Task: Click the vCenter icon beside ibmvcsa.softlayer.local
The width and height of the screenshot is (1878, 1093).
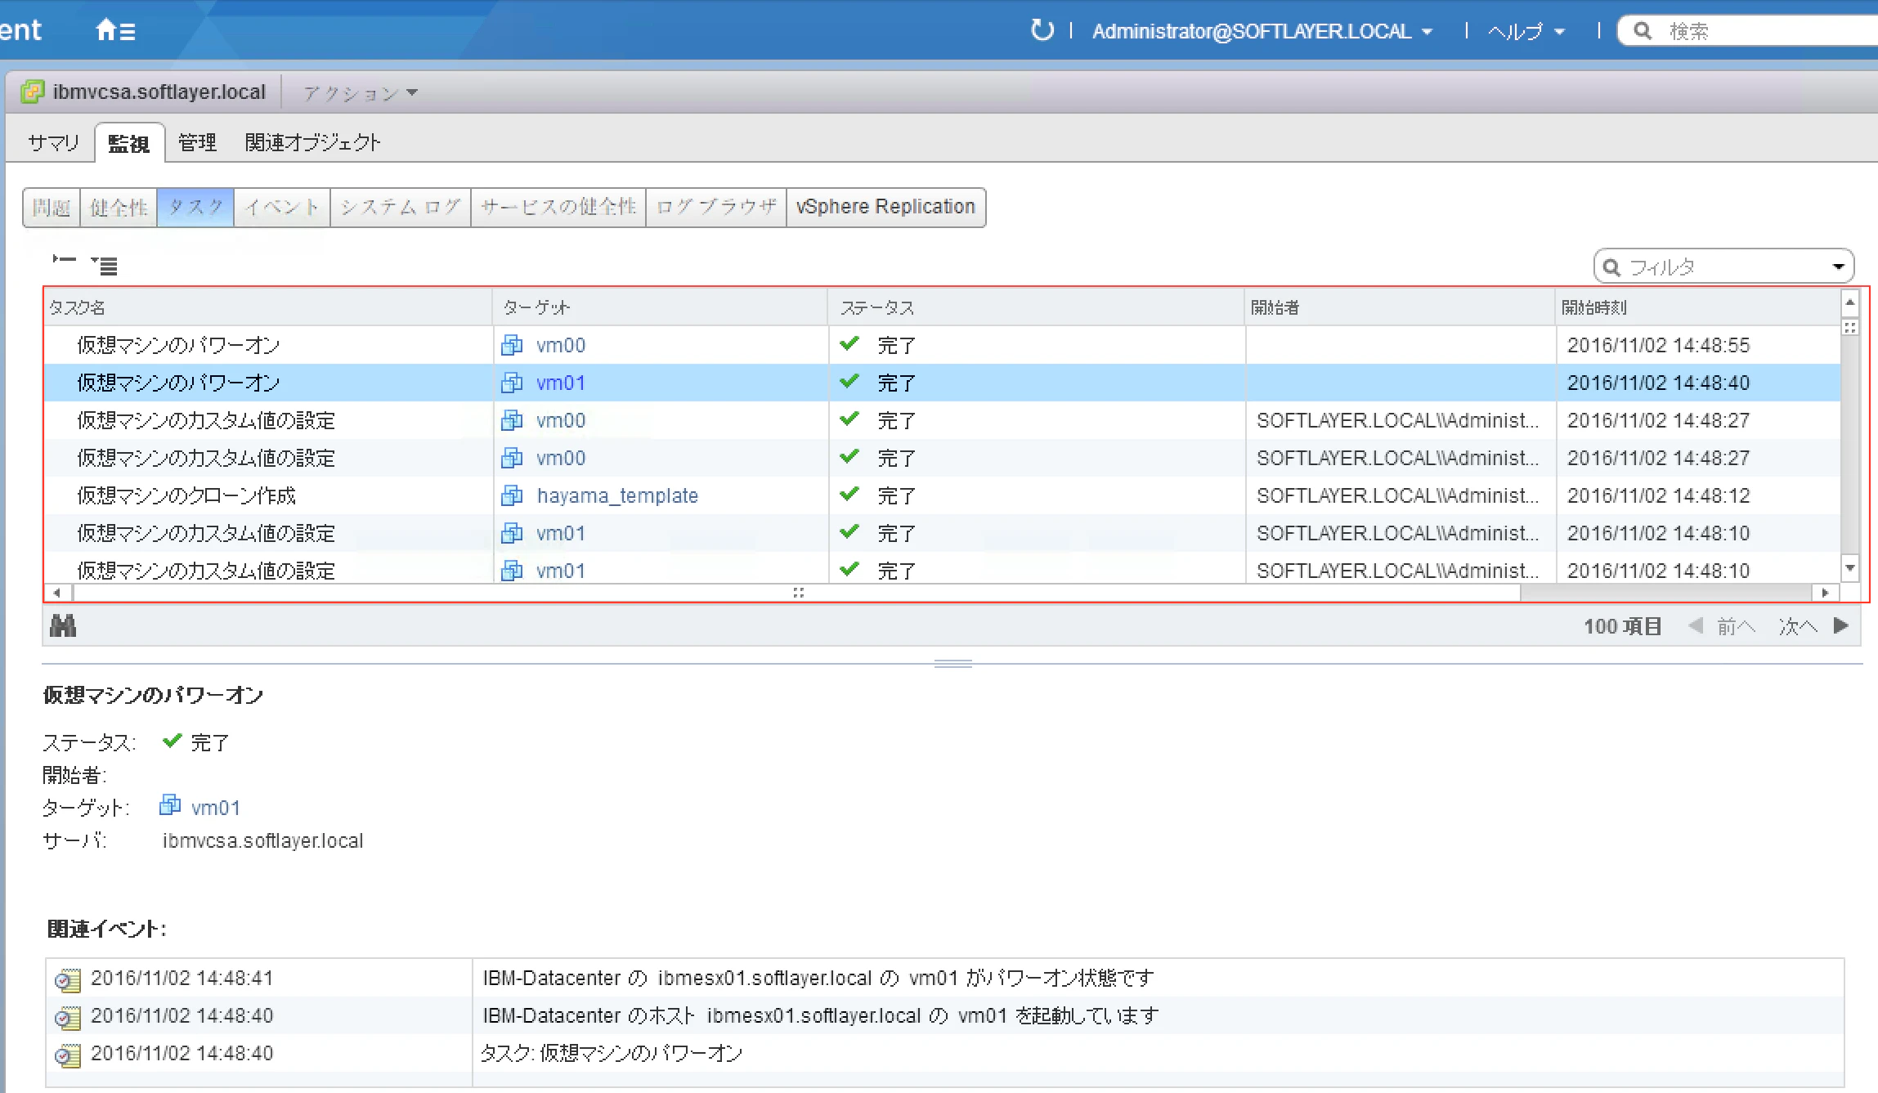Action: (33, 91)
